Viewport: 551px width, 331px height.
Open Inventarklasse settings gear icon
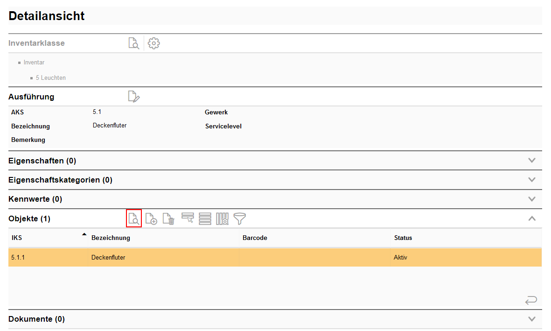[x=153, y=43]
